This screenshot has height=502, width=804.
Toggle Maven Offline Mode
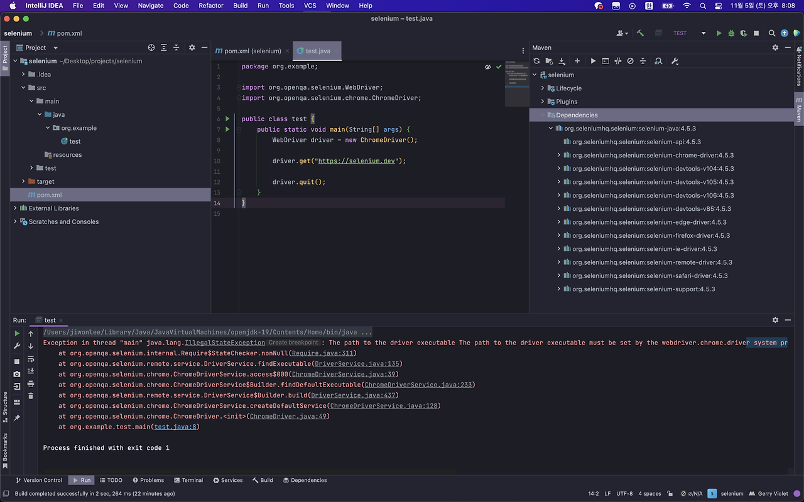pyautogui.click(x=618, y=61)
